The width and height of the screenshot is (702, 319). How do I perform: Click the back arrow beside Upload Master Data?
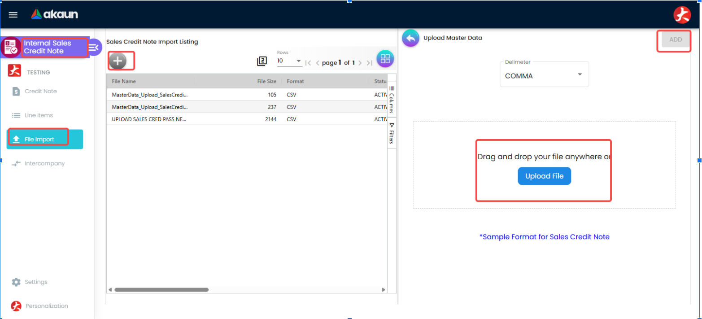pyautogui.click(x=410, y=38)
